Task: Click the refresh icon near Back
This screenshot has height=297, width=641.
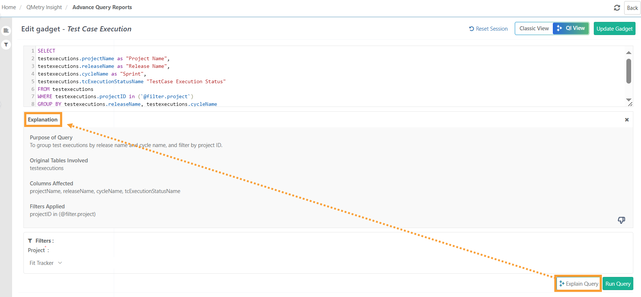Action: [617, 8]
